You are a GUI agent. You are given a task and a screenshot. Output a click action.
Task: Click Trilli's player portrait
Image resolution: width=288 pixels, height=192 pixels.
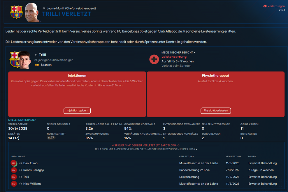24,60
